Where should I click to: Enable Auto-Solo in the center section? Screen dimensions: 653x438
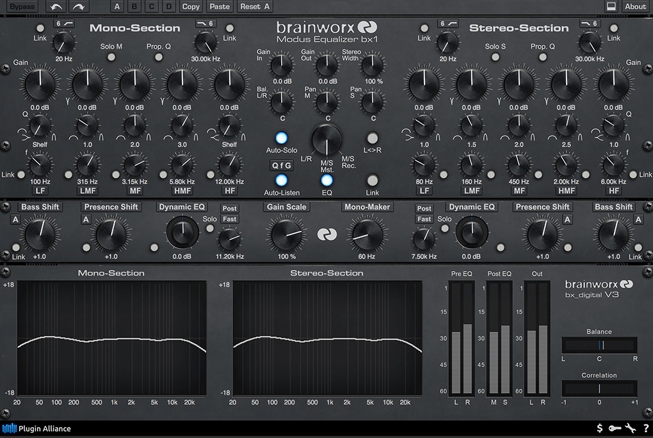[281, 137]
